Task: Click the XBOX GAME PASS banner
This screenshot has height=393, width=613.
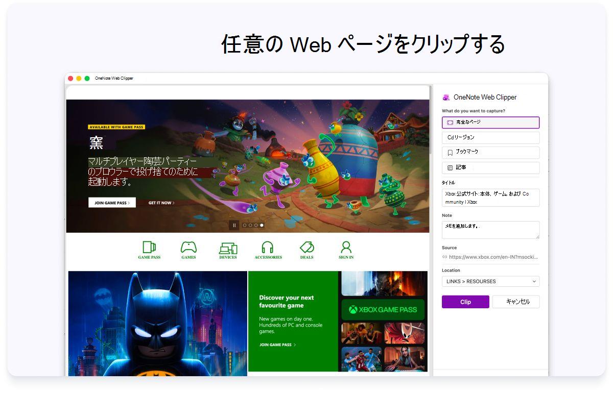Action: tap(383, 309)
